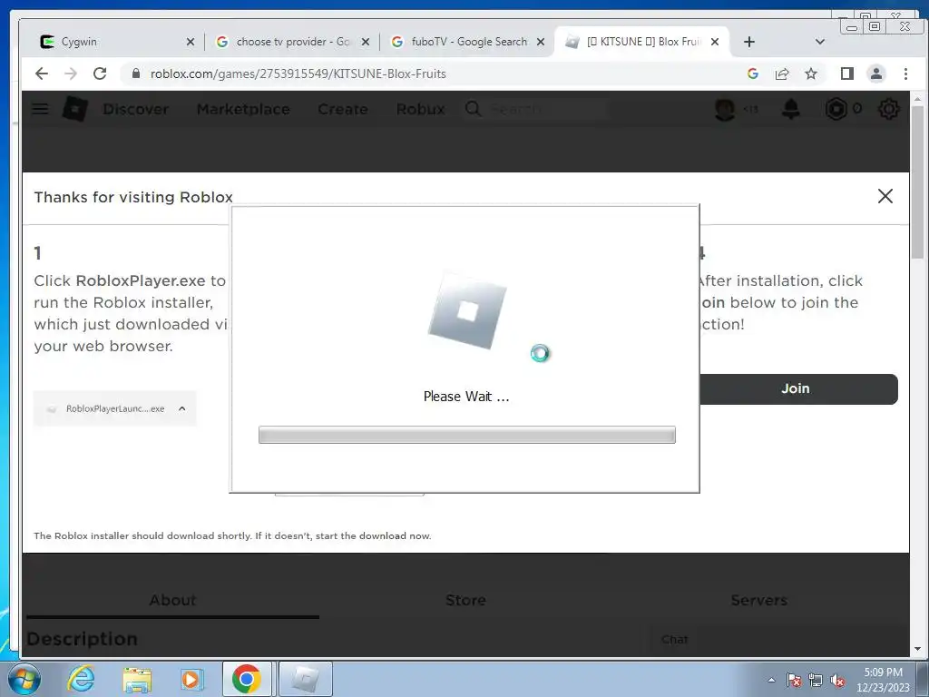Click the Roblox logo home icon
Screen dimensions: 929x697
point(75,109)
